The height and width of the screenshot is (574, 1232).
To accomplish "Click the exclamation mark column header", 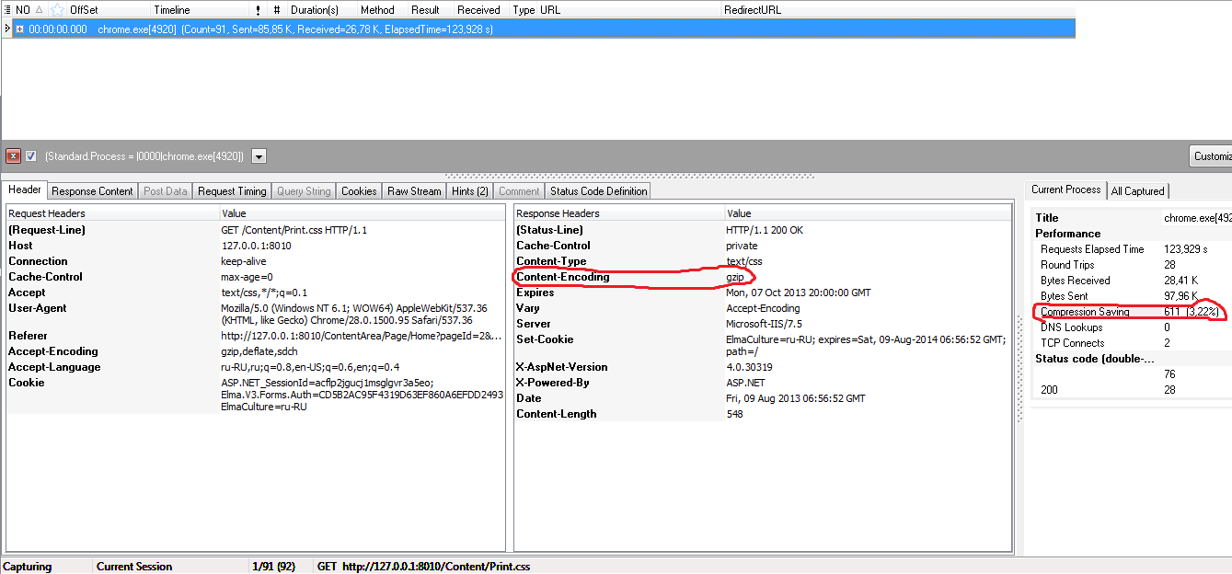I will coord(258,10).
